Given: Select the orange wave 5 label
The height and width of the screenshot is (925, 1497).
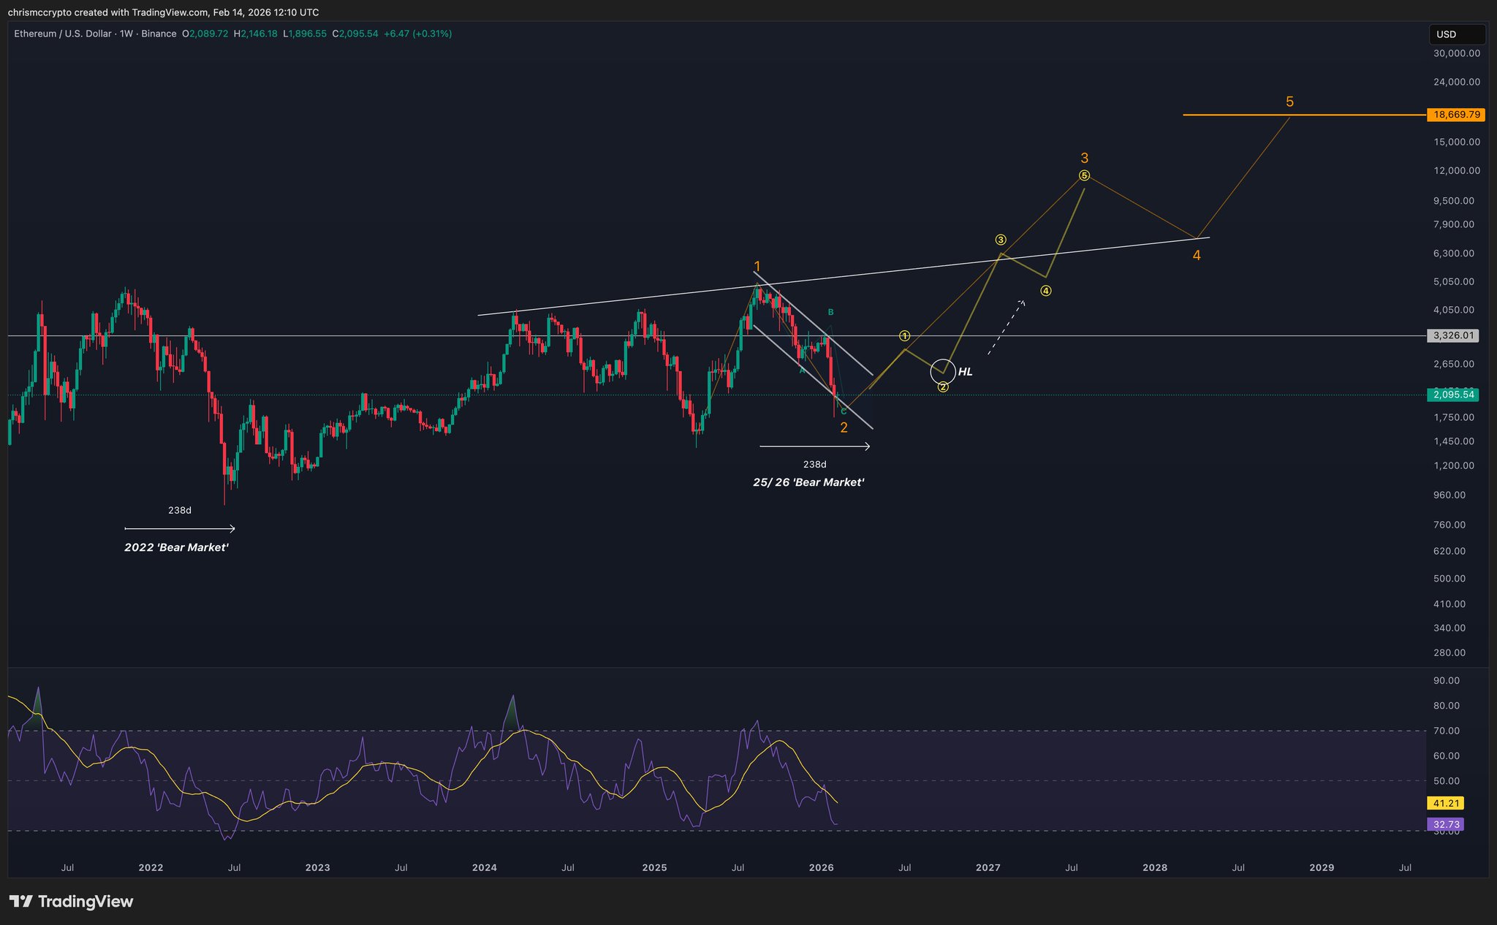Looking at the screenshot, I should pos(1289,102).
